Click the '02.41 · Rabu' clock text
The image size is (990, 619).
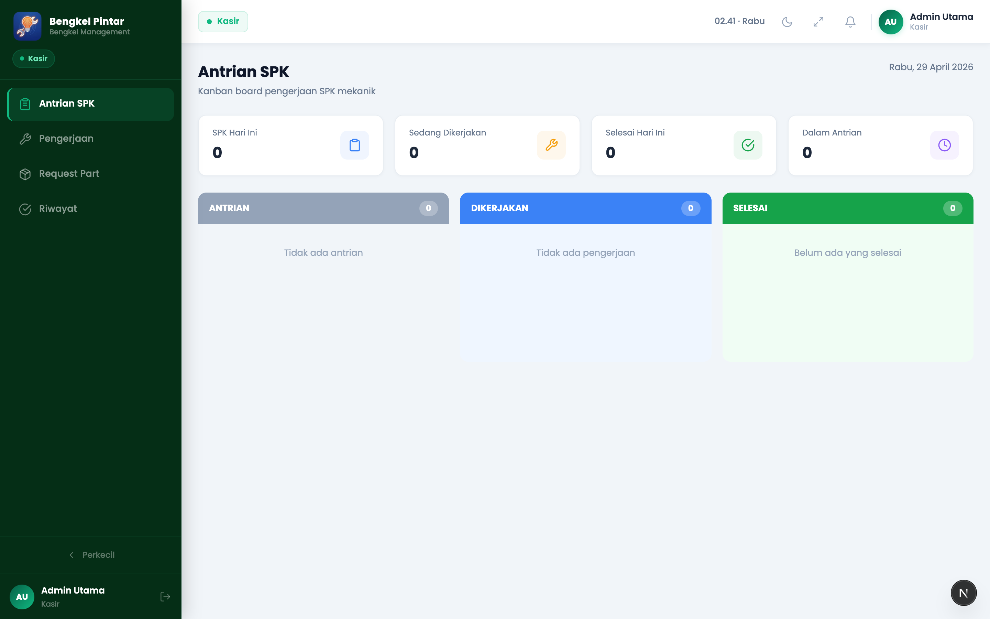click(739, 21)
